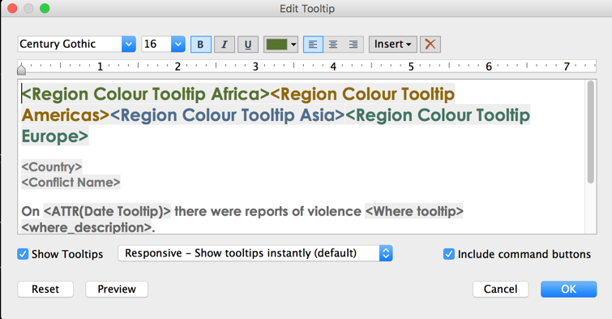Click the <Conflict Name> field text
Image resolution: width=612 pixels, height=319 pixels.
click(x=71, y=182)
